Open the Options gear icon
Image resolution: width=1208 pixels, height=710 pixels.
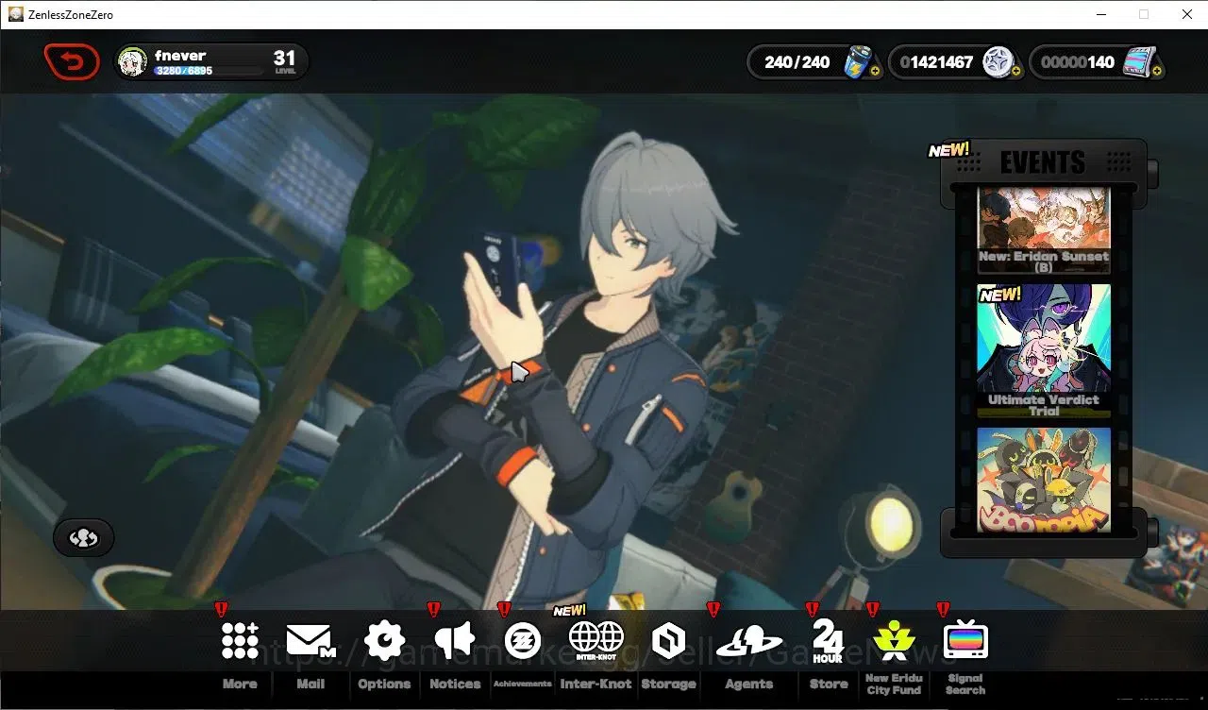384,641
